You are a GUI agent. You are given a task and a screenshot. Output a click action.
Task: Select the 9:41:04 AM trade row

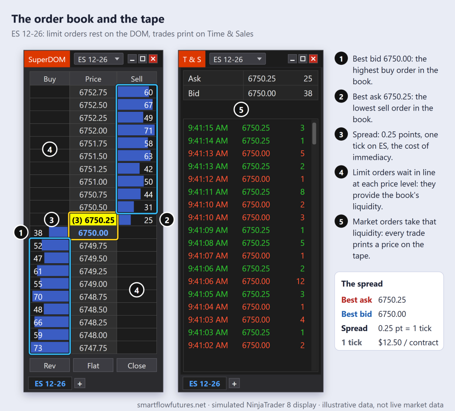click(x=247, y=307)
